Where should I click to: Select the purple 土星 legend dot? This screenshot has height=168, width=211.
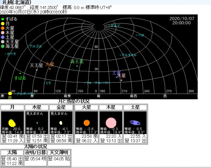tap(3, 37)
